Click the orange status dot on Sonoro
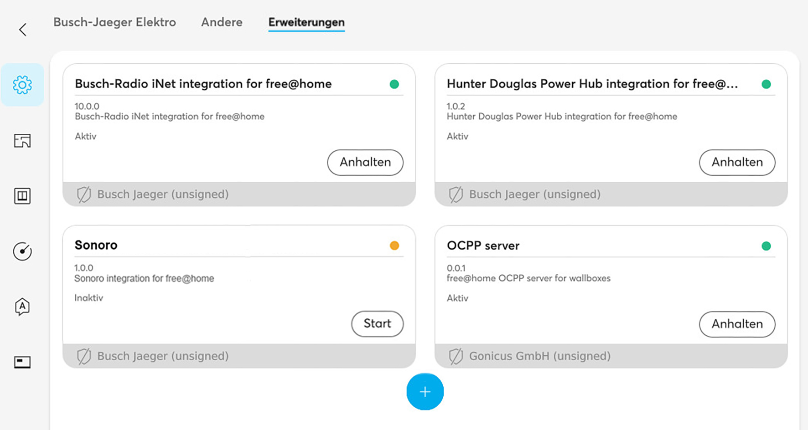 394,246
